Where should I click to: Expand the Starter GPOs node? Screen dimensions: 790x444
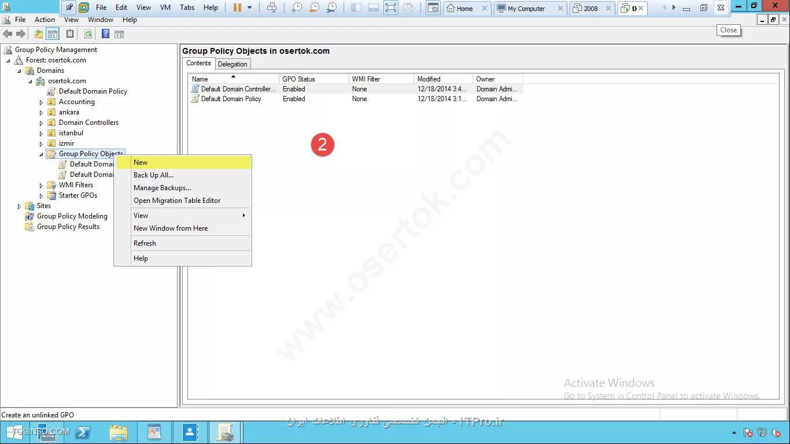(x=41, y=196)
